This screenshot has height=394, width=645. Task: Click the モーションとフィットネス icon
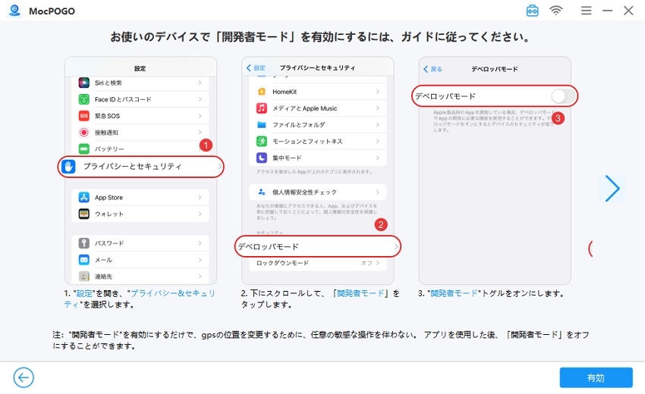click(x=262, y=142)
